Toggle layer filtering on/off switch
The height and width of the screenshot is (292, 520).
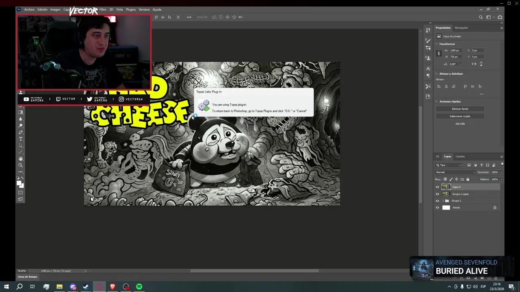[502, 164]
